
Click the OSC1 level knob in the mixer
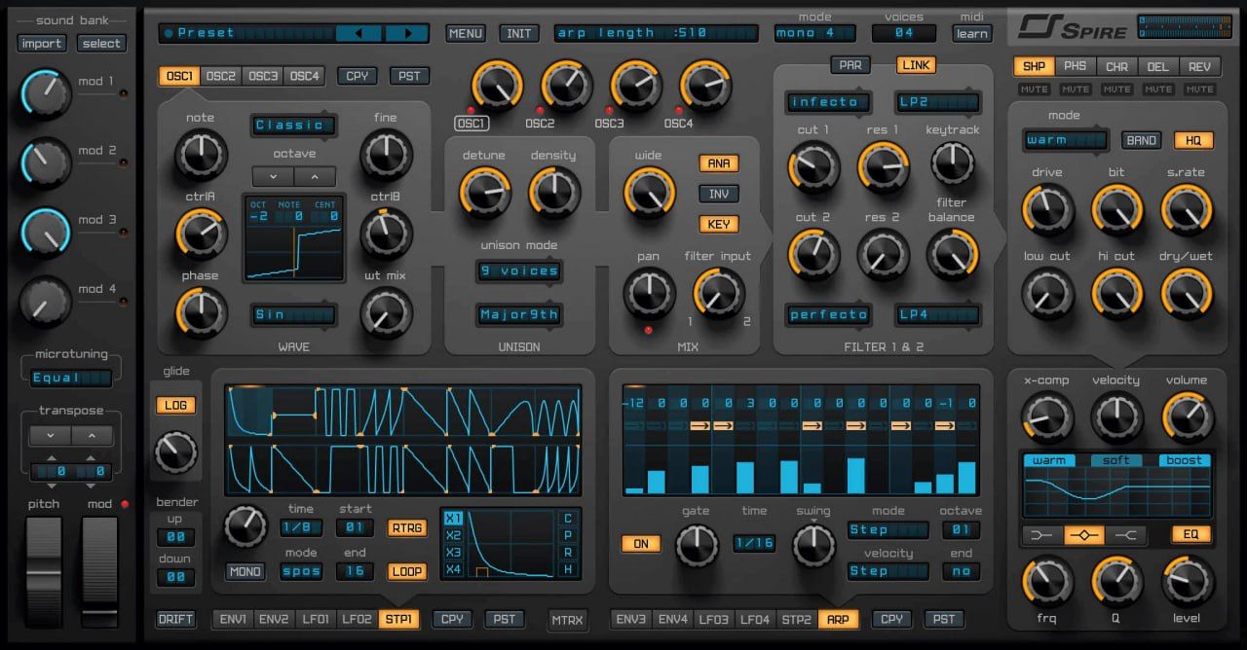point(497,86)
